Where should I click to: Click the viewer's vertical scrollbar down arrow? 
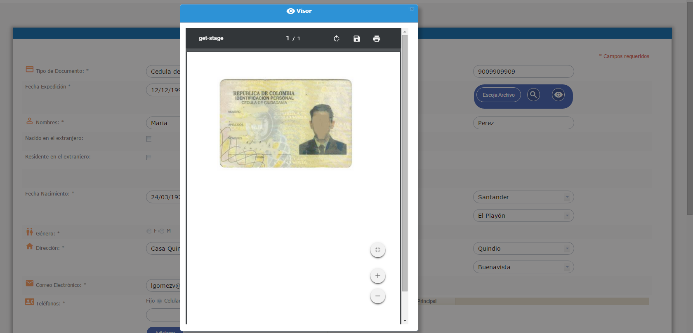(x=405, y=321)
